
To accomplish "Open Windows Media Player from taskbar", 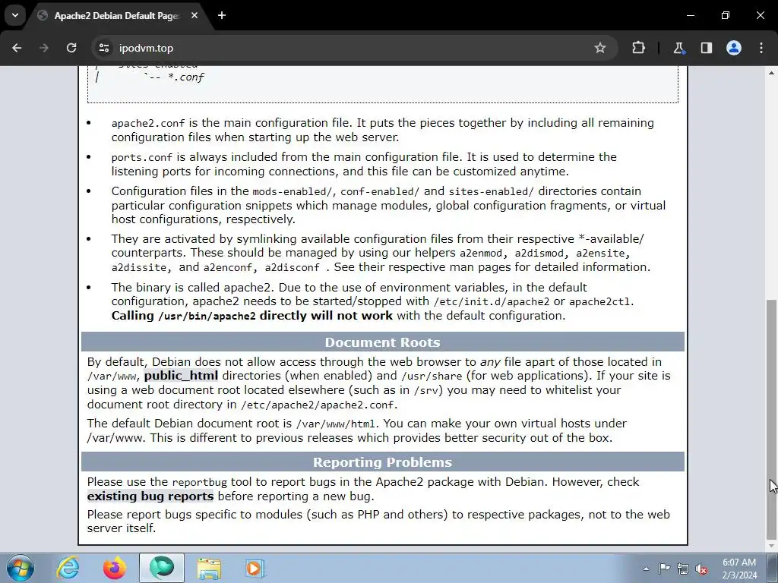I will 255,568.
